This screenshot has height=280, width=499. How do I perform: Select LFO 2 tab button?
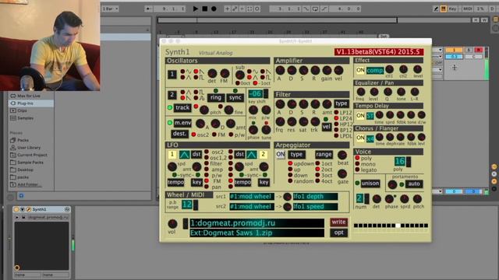point(263,154)
